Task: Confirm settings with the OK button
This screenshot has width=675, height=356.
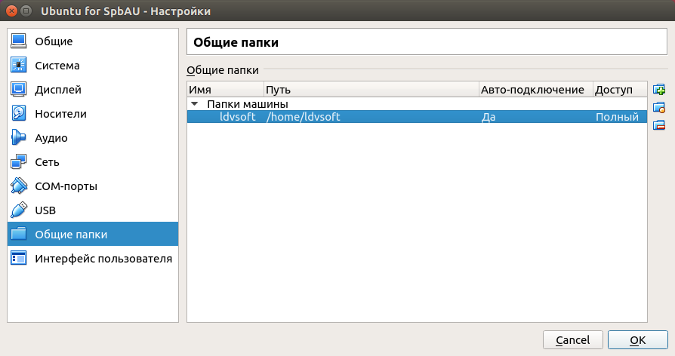Action: tap(637, 340)
